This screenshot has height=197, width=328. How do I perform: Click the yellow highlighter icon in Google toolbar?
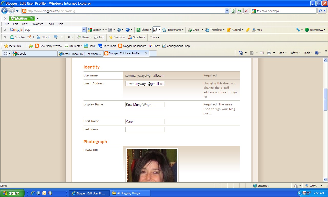[x=248, y=30]
